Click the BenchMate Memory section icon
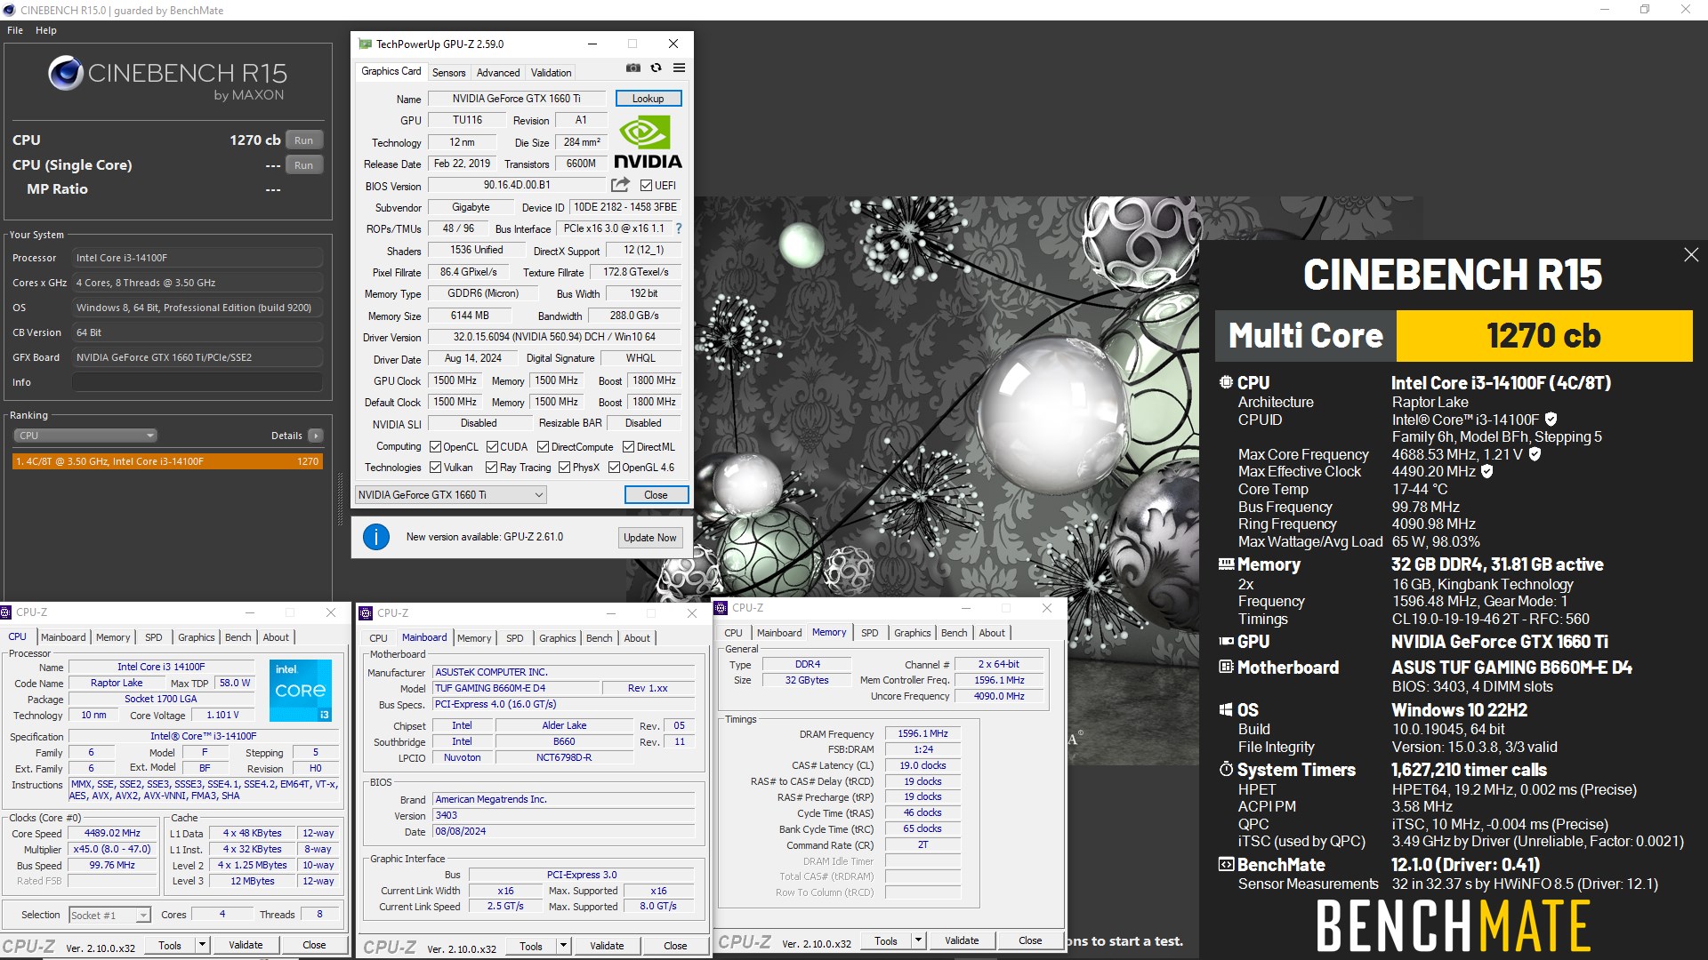Viewport: 1708px width, 960px height. (x=1226, y=564)
